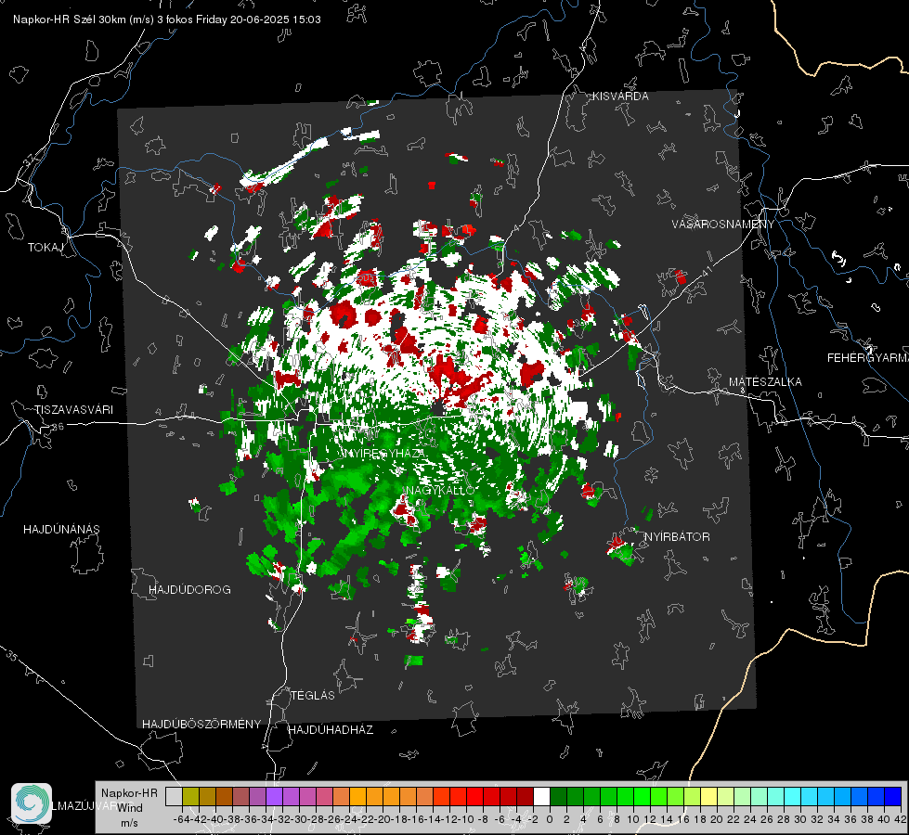Pick the cyan swatch between 28 and 30

(793, 797)
